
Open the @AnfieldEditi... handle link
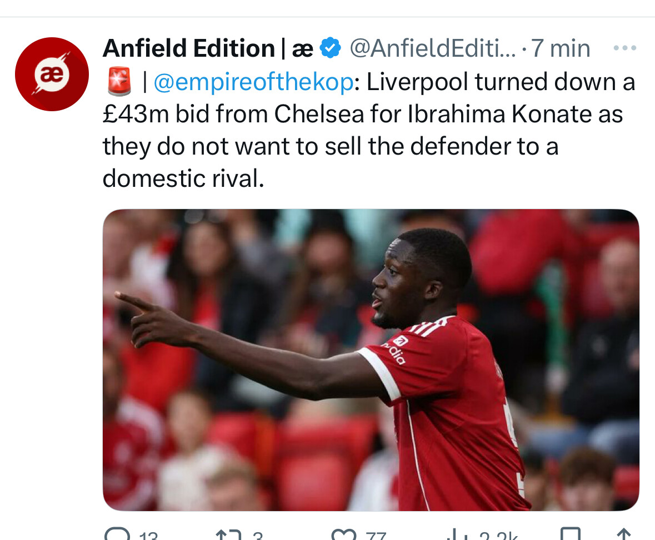pyautogui.click(x=432, y=49)
